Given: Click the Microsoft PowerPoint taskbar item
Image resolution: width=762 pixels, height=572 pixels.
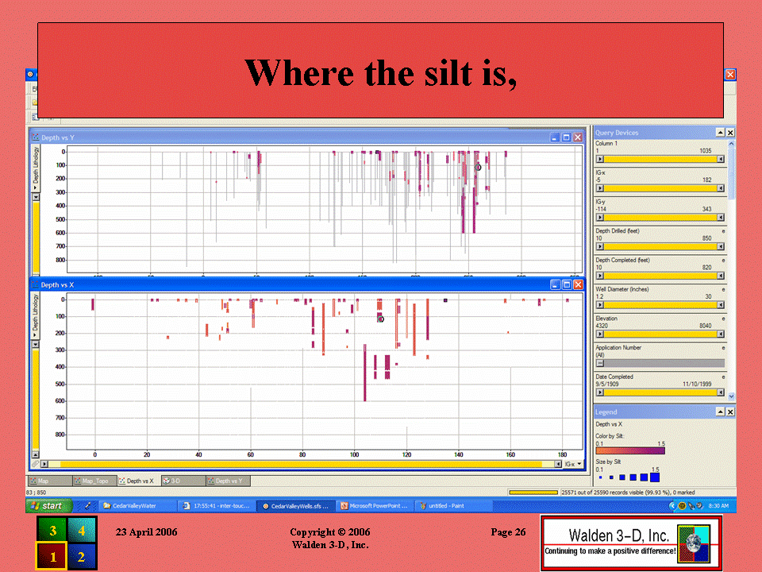Looking at the screenshot, I should click(x=373, y=505).
